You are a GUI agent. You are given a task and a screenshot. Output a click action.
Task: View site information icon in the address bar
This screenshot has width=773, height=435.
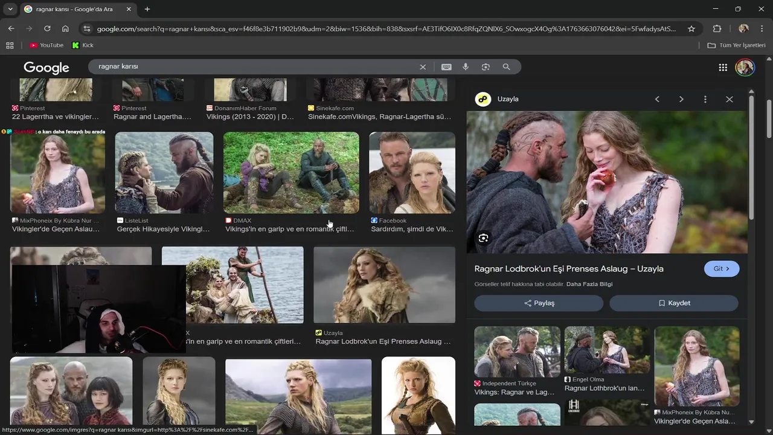point(87,28)
